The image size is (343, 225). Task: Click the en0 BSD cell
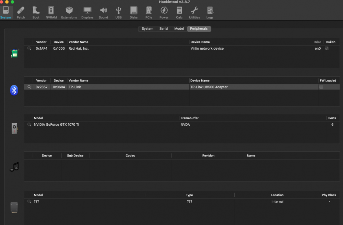tap(318, 49)
